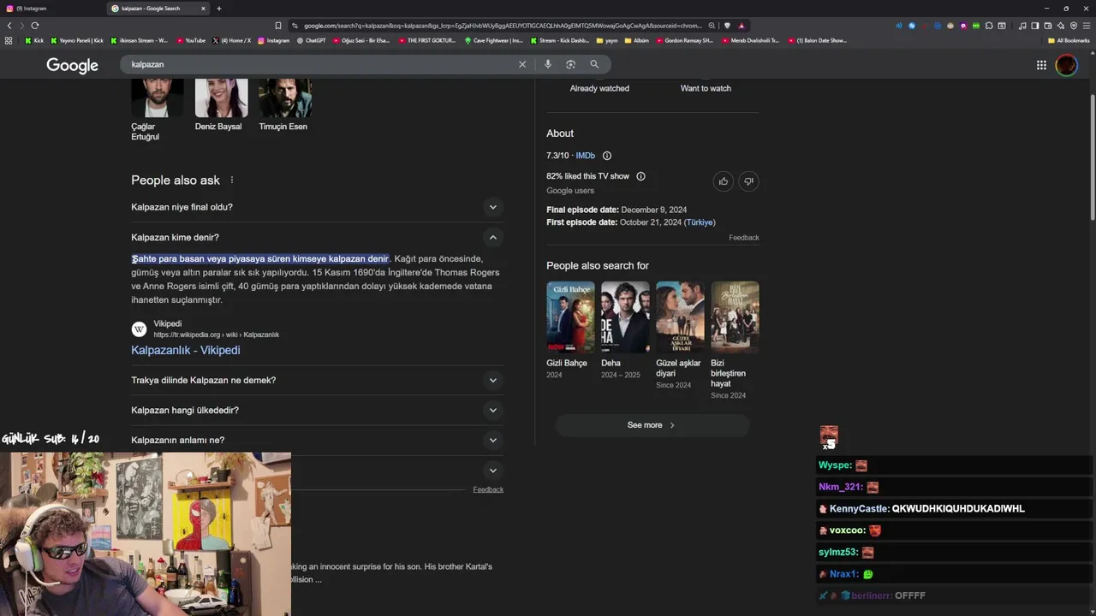
Task: Click the 'Google users' text
Action: (x=570, y=191)
